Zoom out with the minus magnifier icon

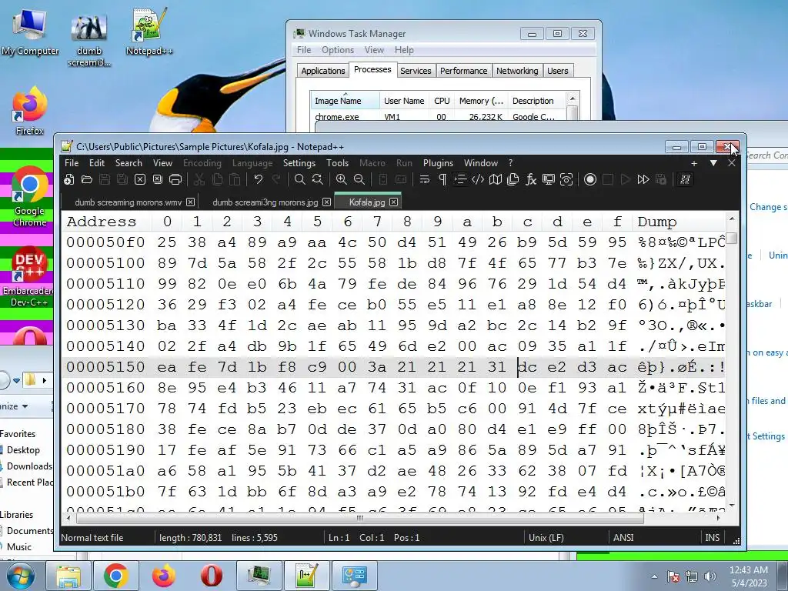point(359,179)
